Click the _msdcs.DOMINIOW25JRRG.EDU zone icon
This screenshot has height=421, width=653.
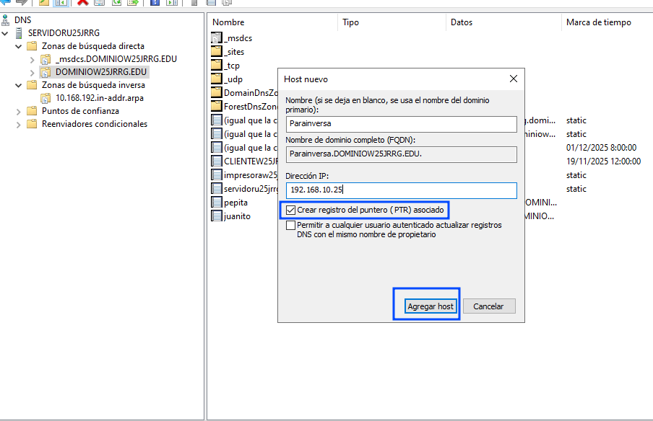[46, 59]
